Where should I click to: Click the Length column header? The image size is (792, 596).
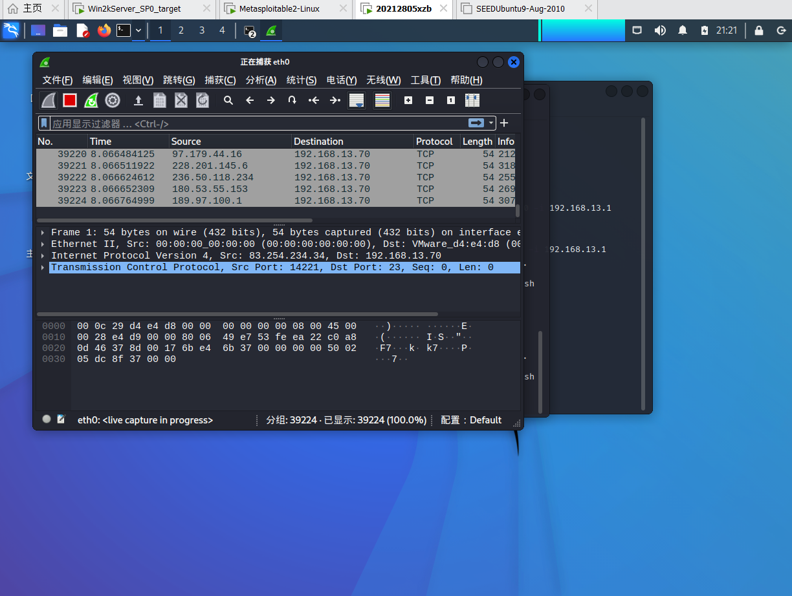click(x=478, y=142)
